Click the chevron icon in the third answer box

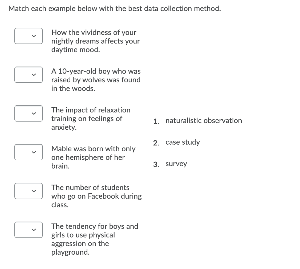34,113
